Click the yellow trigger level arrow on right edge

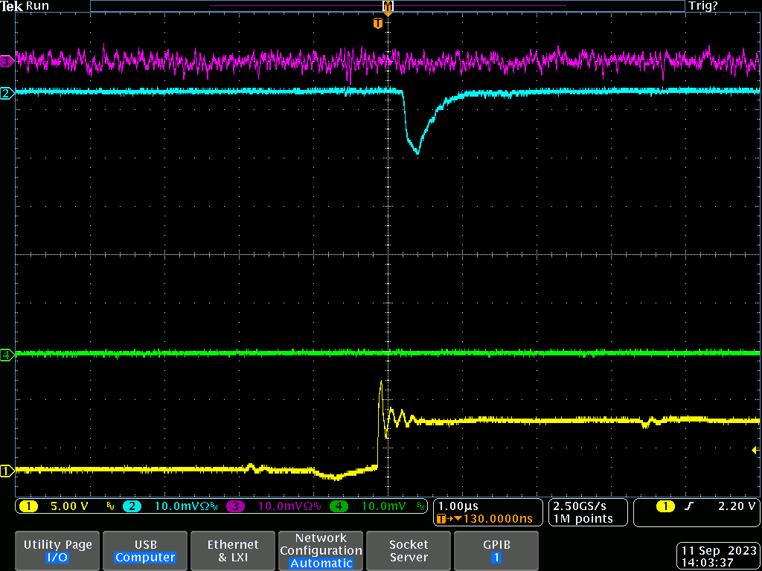(755, 450)
